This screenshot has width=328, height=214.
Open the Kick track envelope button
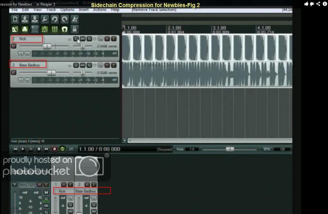83,39
